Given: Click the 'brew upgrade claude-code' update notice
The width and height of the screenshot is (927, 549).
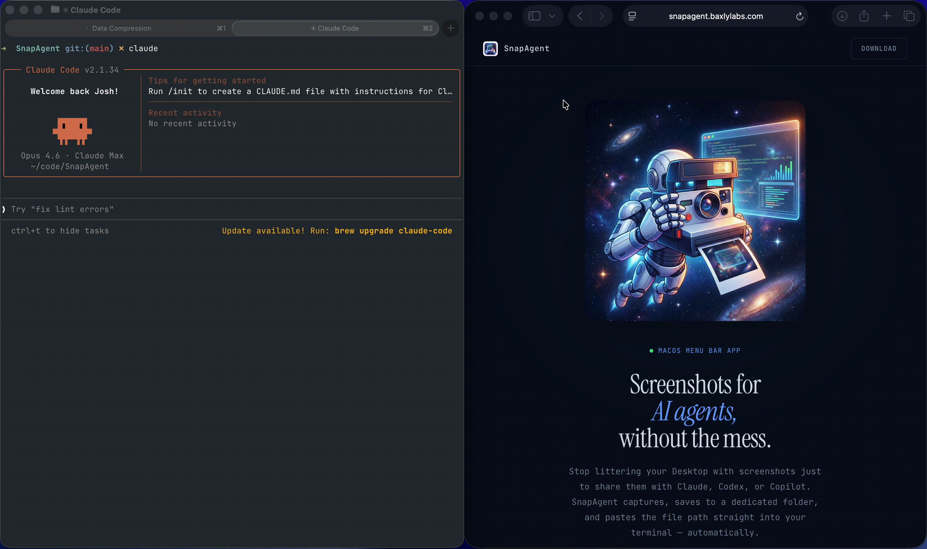Looking at the screenshot, I should (393, 230).
